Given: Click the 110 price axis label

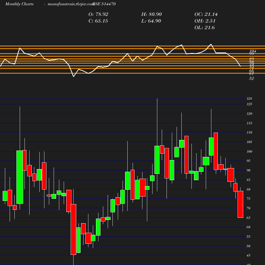Looking at the screenshot, I should click(x=250, y=132).
